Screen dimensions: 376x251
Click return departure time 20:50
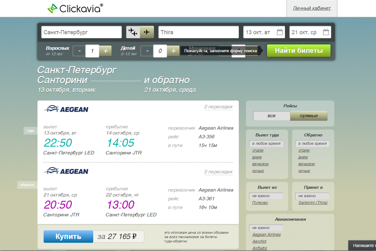click(x=58, y=205)
